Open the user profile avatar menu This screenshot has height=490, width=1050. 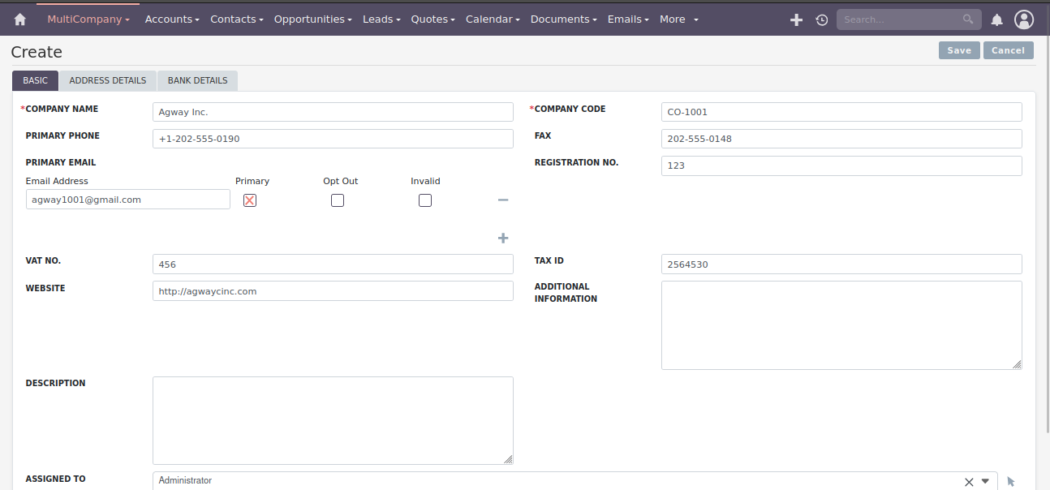(x=1024, y=19)
